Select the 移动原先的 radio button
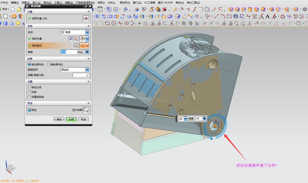 (29, 65)
